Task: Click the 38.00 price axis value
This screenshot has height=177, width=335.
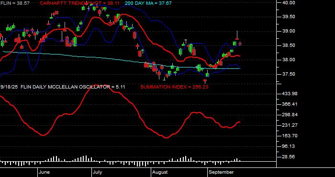Action: (x=289, y=60)
